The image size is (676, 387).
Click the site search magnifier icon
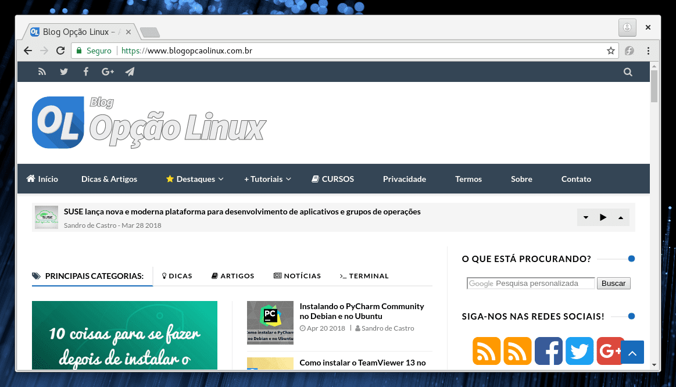628,73
